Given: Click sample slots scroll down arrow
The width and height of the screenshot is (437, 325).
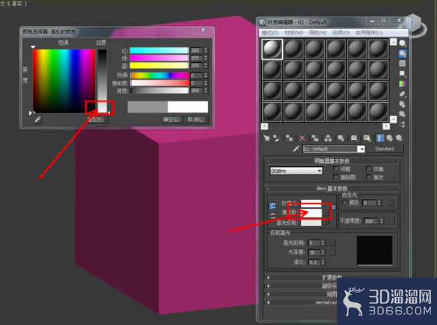Looking at the screenshot, I should click(393, 119).
